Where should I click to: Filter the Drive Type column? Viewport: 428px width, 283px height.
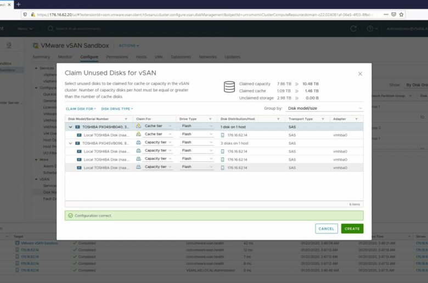(x=210, y=119)
